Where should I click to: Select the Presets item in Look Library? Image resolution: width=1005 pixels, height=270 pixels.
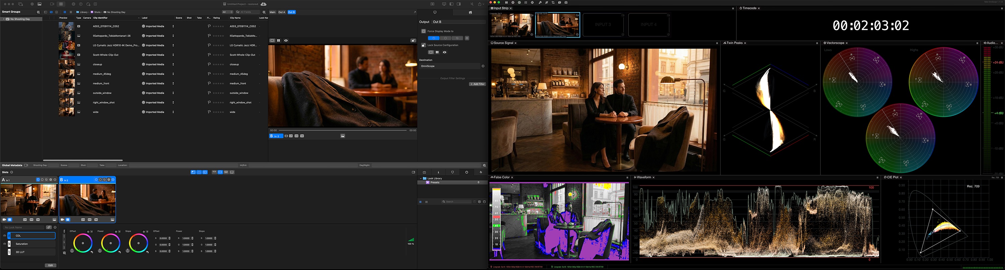(452, 182)
